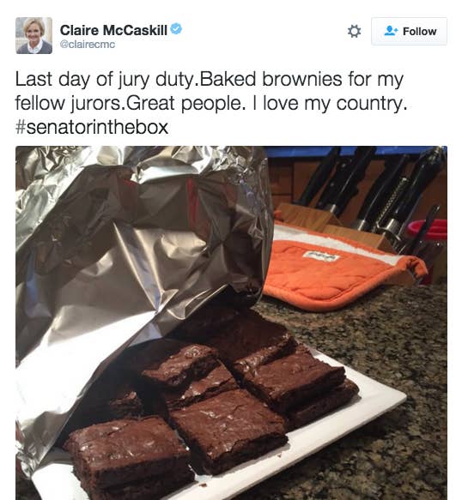Open the Claire McCaskill display name link
The height and width of the screenshot is (500, 462).
click(x=113, y=30)
